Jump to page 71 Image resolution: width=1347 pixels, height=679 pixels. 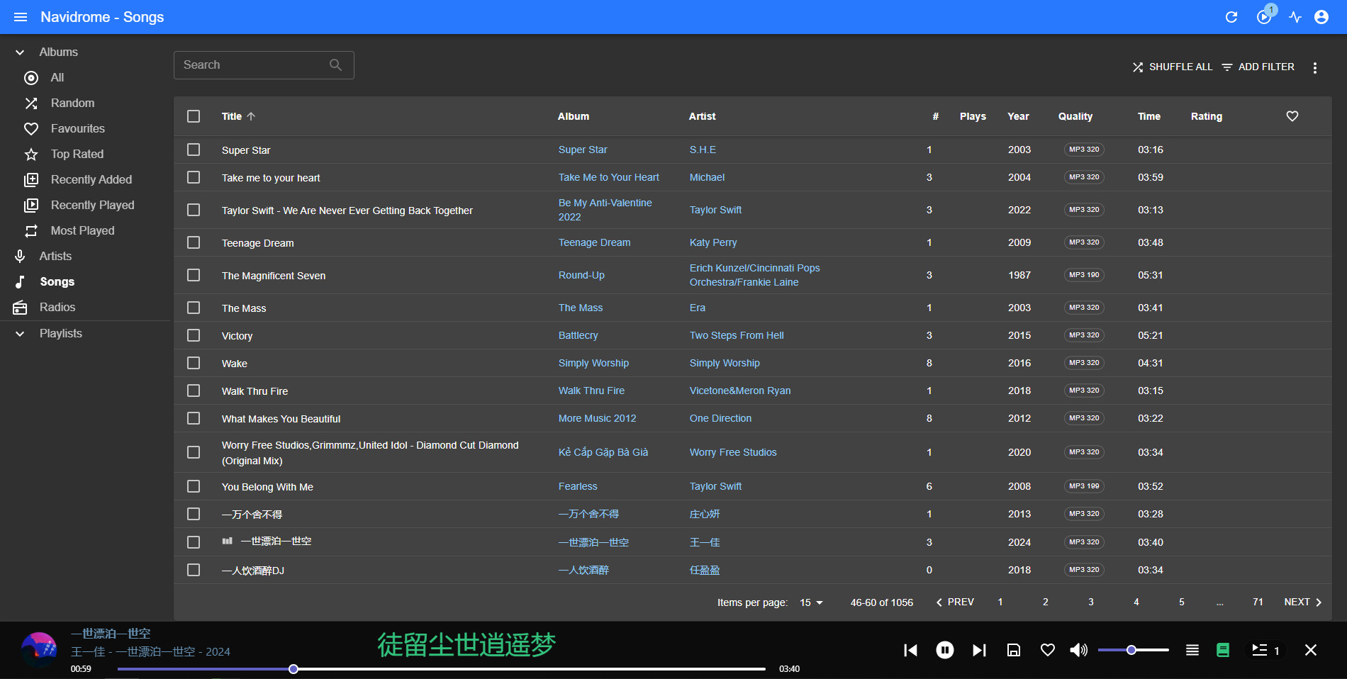[x=1258, y=602]
